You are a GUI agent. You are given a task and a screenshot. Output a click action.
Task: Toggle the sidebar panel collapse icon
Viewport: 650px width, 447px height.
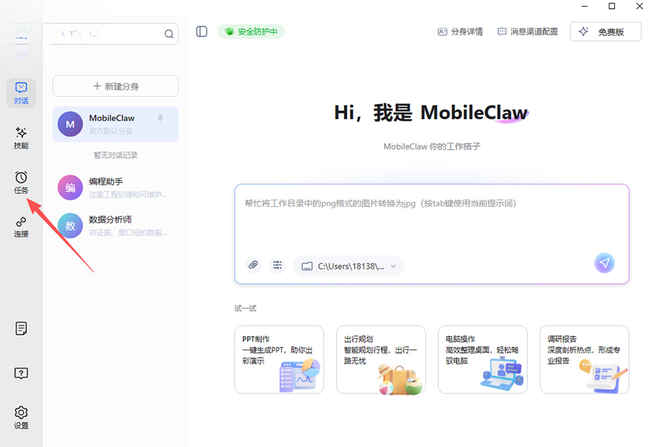tap(202, 32)
